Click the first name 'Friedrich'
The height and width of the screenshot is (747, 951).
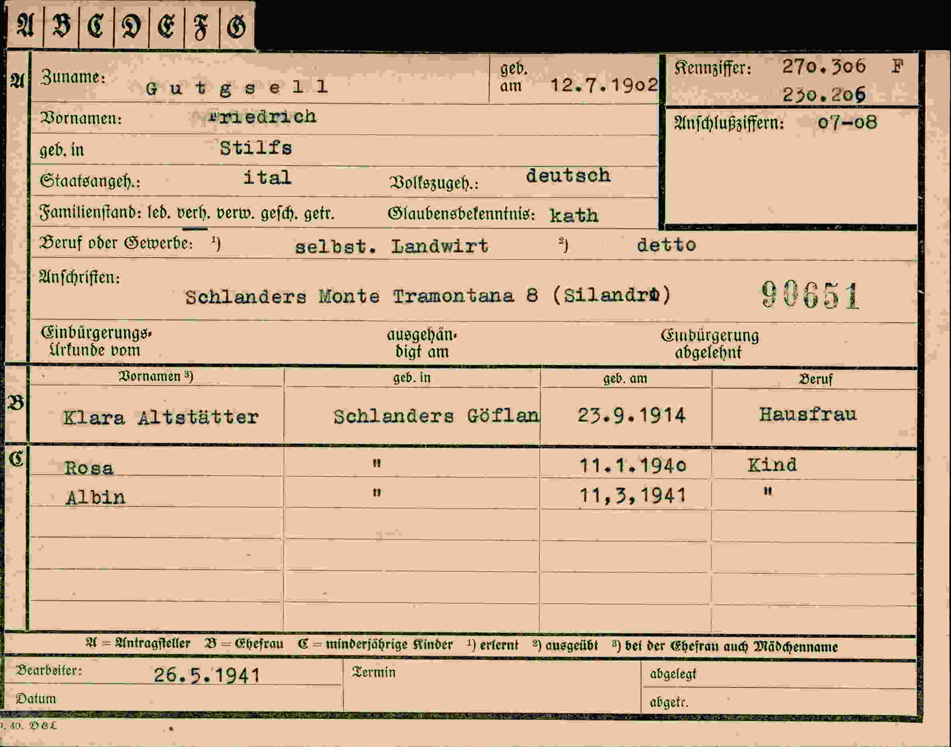pos(262,117)
